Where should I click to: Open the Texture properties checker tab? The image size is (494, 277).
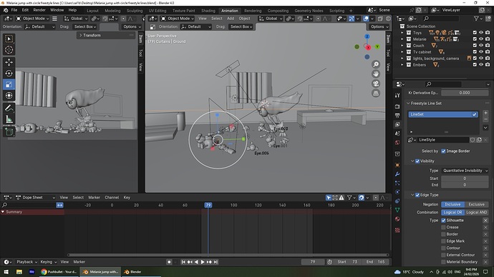[397, 230]
